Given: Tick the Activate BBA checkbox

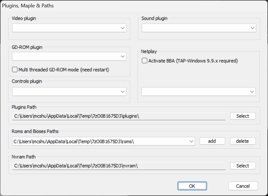Looking at the screenshot, I should tap(144, 61).
